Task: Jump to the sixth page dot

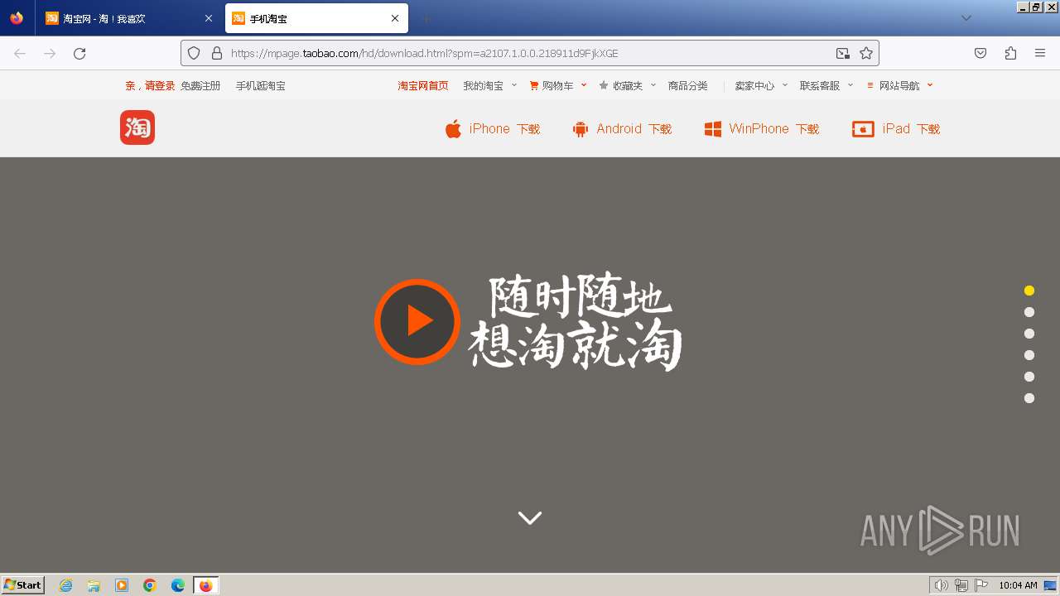Action: click(1029, 398)
